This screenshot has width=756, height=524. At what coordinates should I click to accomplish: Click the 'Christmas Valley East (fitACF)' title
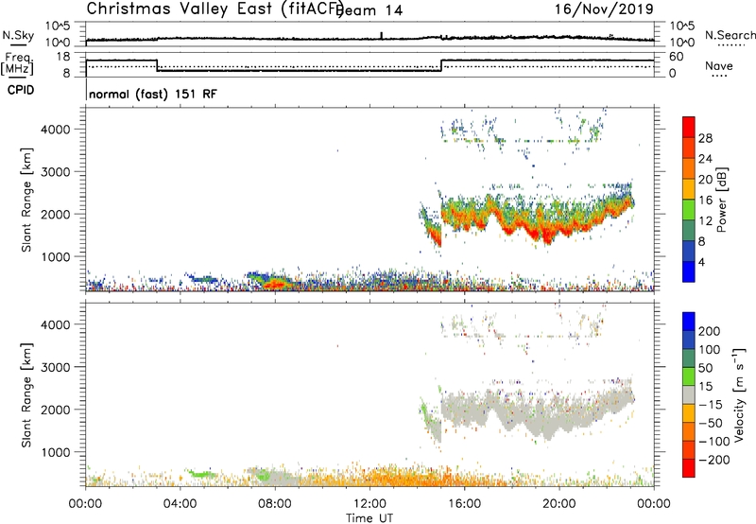(x=215, y=9)
